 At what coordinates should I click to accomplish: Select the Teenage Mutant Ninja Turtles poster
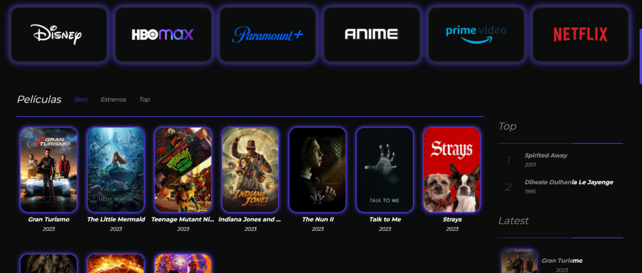(x=183, y=170)
